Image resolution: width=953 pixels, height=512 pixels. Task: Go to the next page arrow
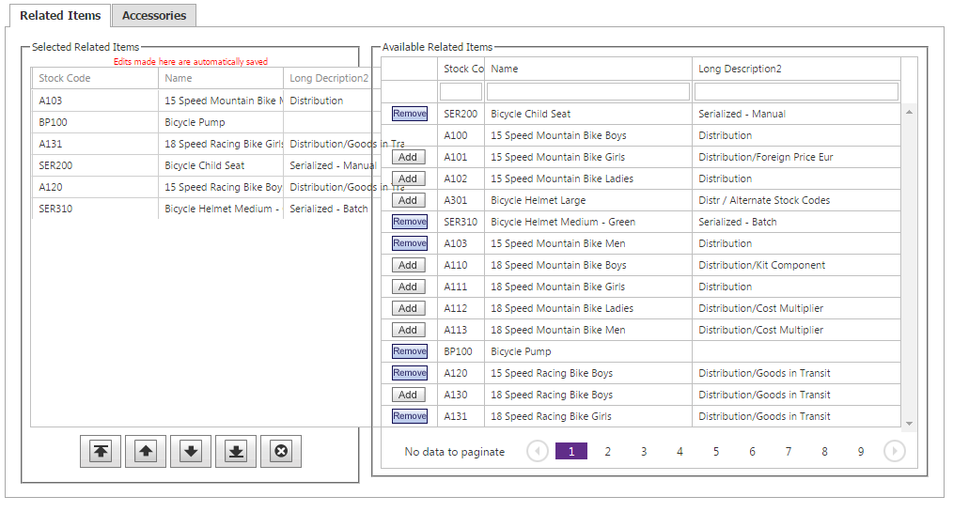pos(895,452)
